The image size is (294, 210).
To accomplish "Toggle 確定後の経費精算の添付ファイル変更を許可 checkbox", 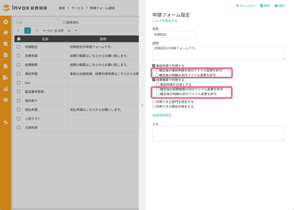I will click(158, 89).
